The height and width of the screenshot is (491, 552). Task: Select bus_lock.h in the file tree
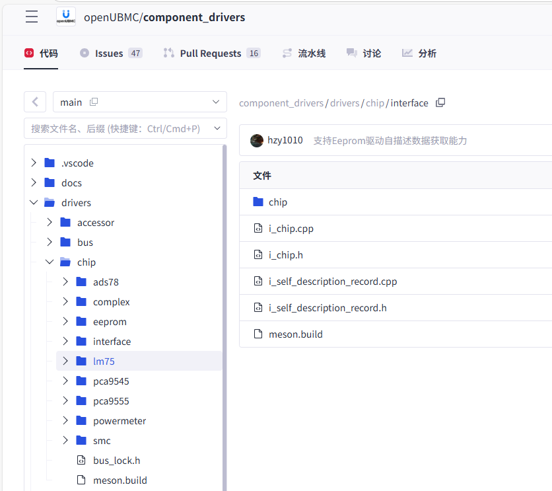coord(116,461)
